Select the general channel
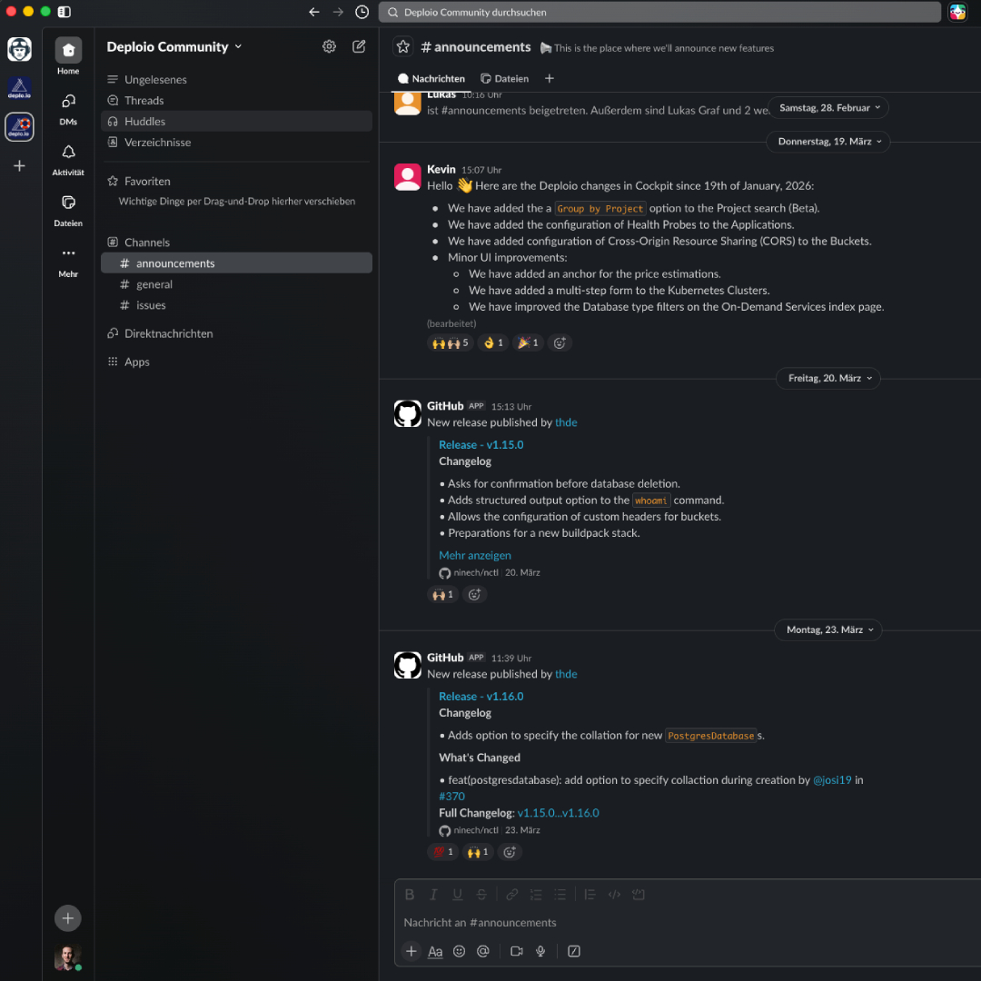The image size is (981, 981). point(236,284)
